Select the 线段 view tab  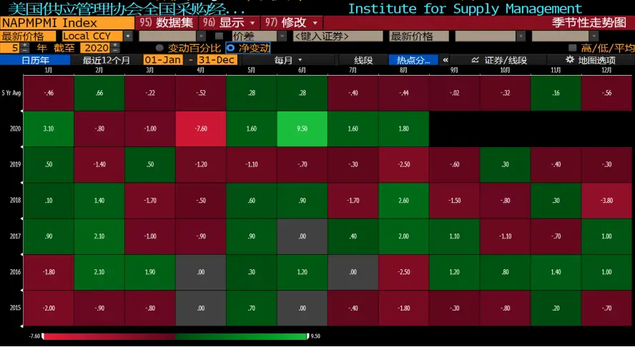coord(363,60)
